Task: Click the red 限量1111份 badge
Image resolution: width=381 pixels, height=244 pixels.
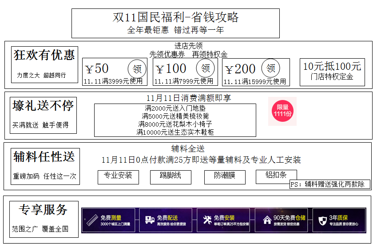Action: (282, 111)
